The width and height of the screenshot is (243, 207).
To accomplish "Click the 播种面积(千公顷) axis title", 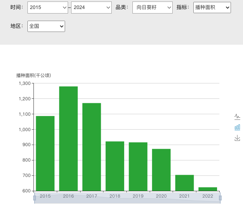I will click(33, 76).
